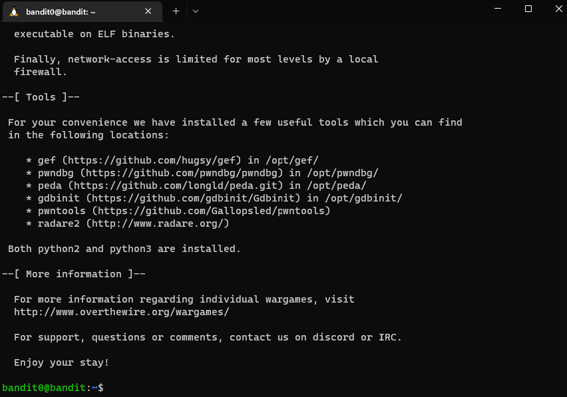Click the empty title bar area
Screen dimensions: 567x397
(346, 11)
